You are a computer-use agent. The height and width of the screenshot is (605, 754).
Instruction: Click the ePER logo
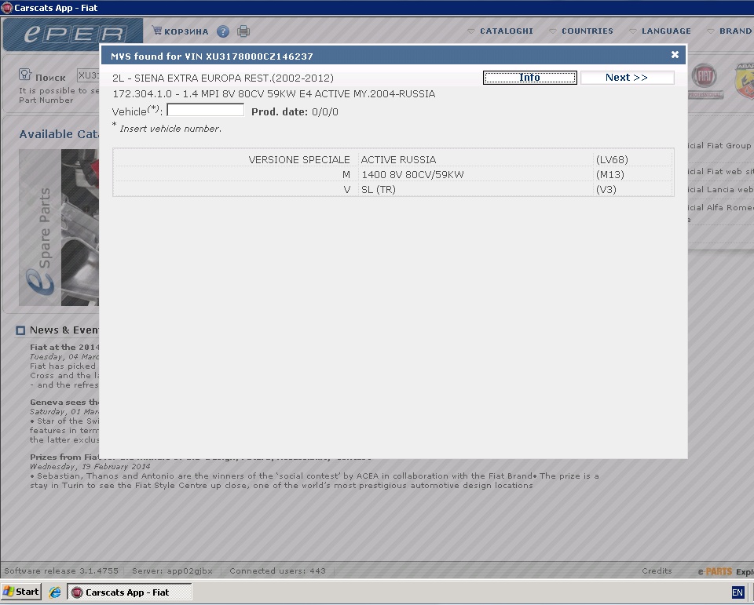tap(73, 34)
